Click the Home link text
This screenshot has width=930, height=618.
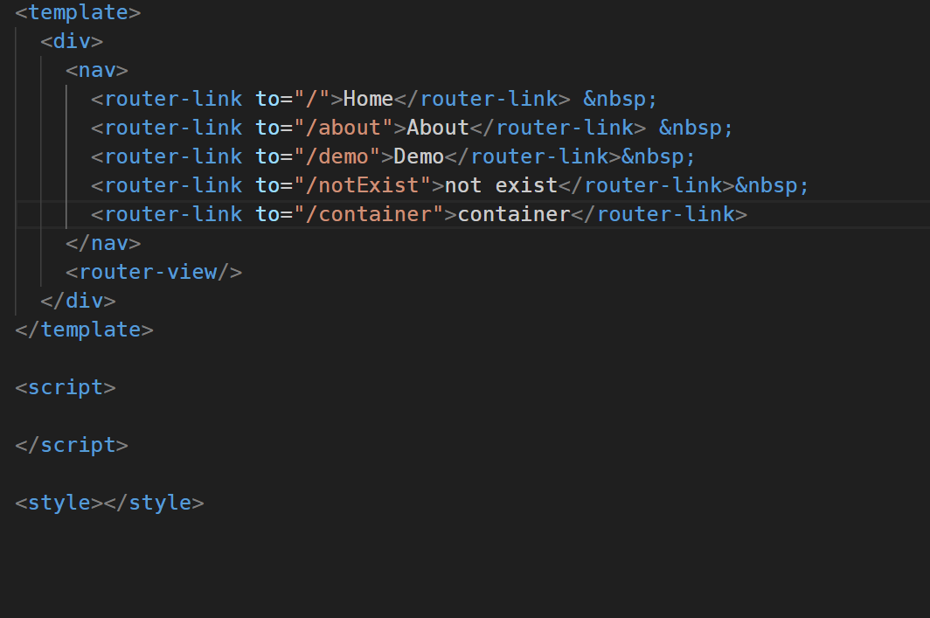point(368,99)
